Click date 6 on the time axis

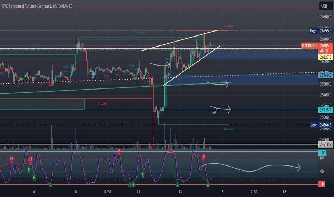[x=34, y=192]
